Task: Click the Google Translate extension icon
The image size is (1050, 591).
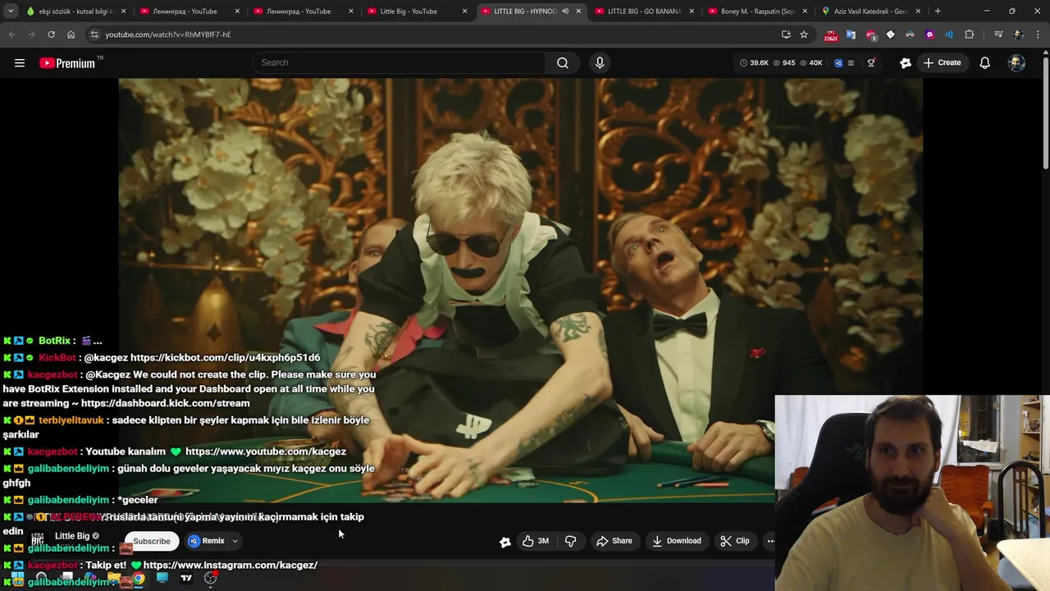Action: [851, 34]
